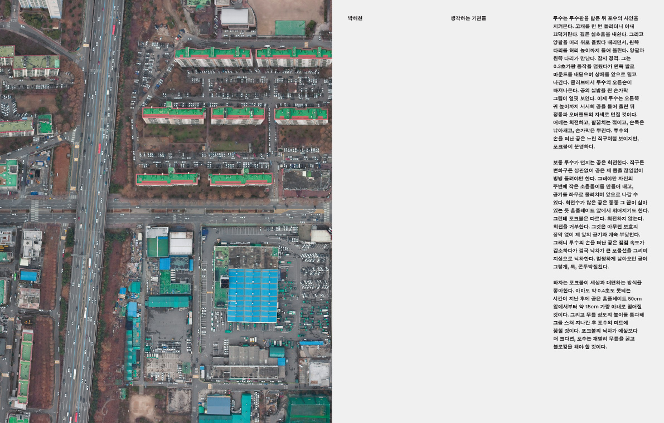Select the third paragraph starting with 타자는 포크볼이
Screen dimensions: 664x423
[598, 314]
